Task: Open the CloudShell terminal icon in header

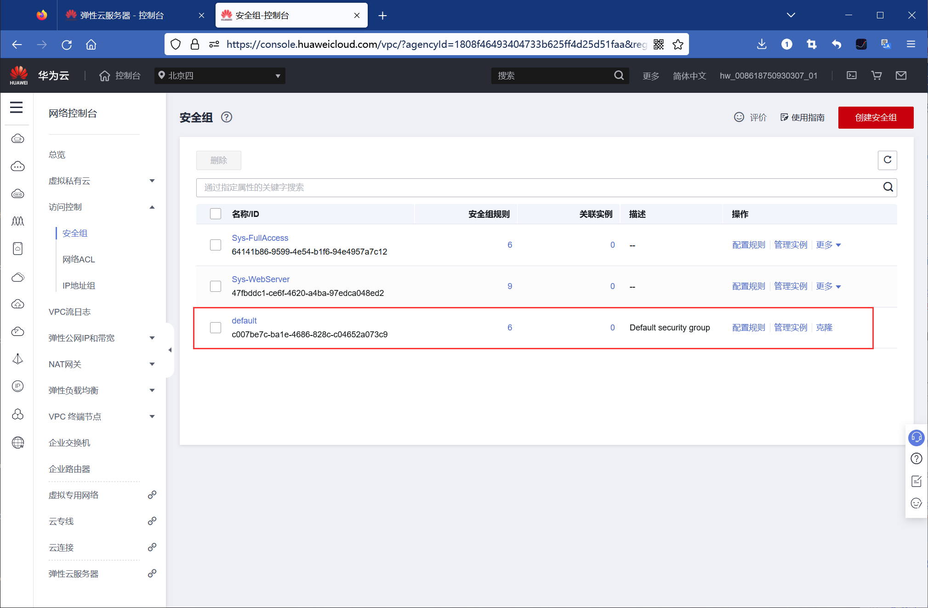Action: [x=851, y=75]
